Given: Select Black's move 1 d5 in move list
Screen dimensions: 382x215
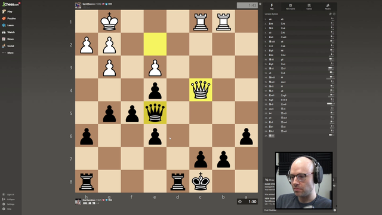Looking at the screenshot, I should (282, 19).
